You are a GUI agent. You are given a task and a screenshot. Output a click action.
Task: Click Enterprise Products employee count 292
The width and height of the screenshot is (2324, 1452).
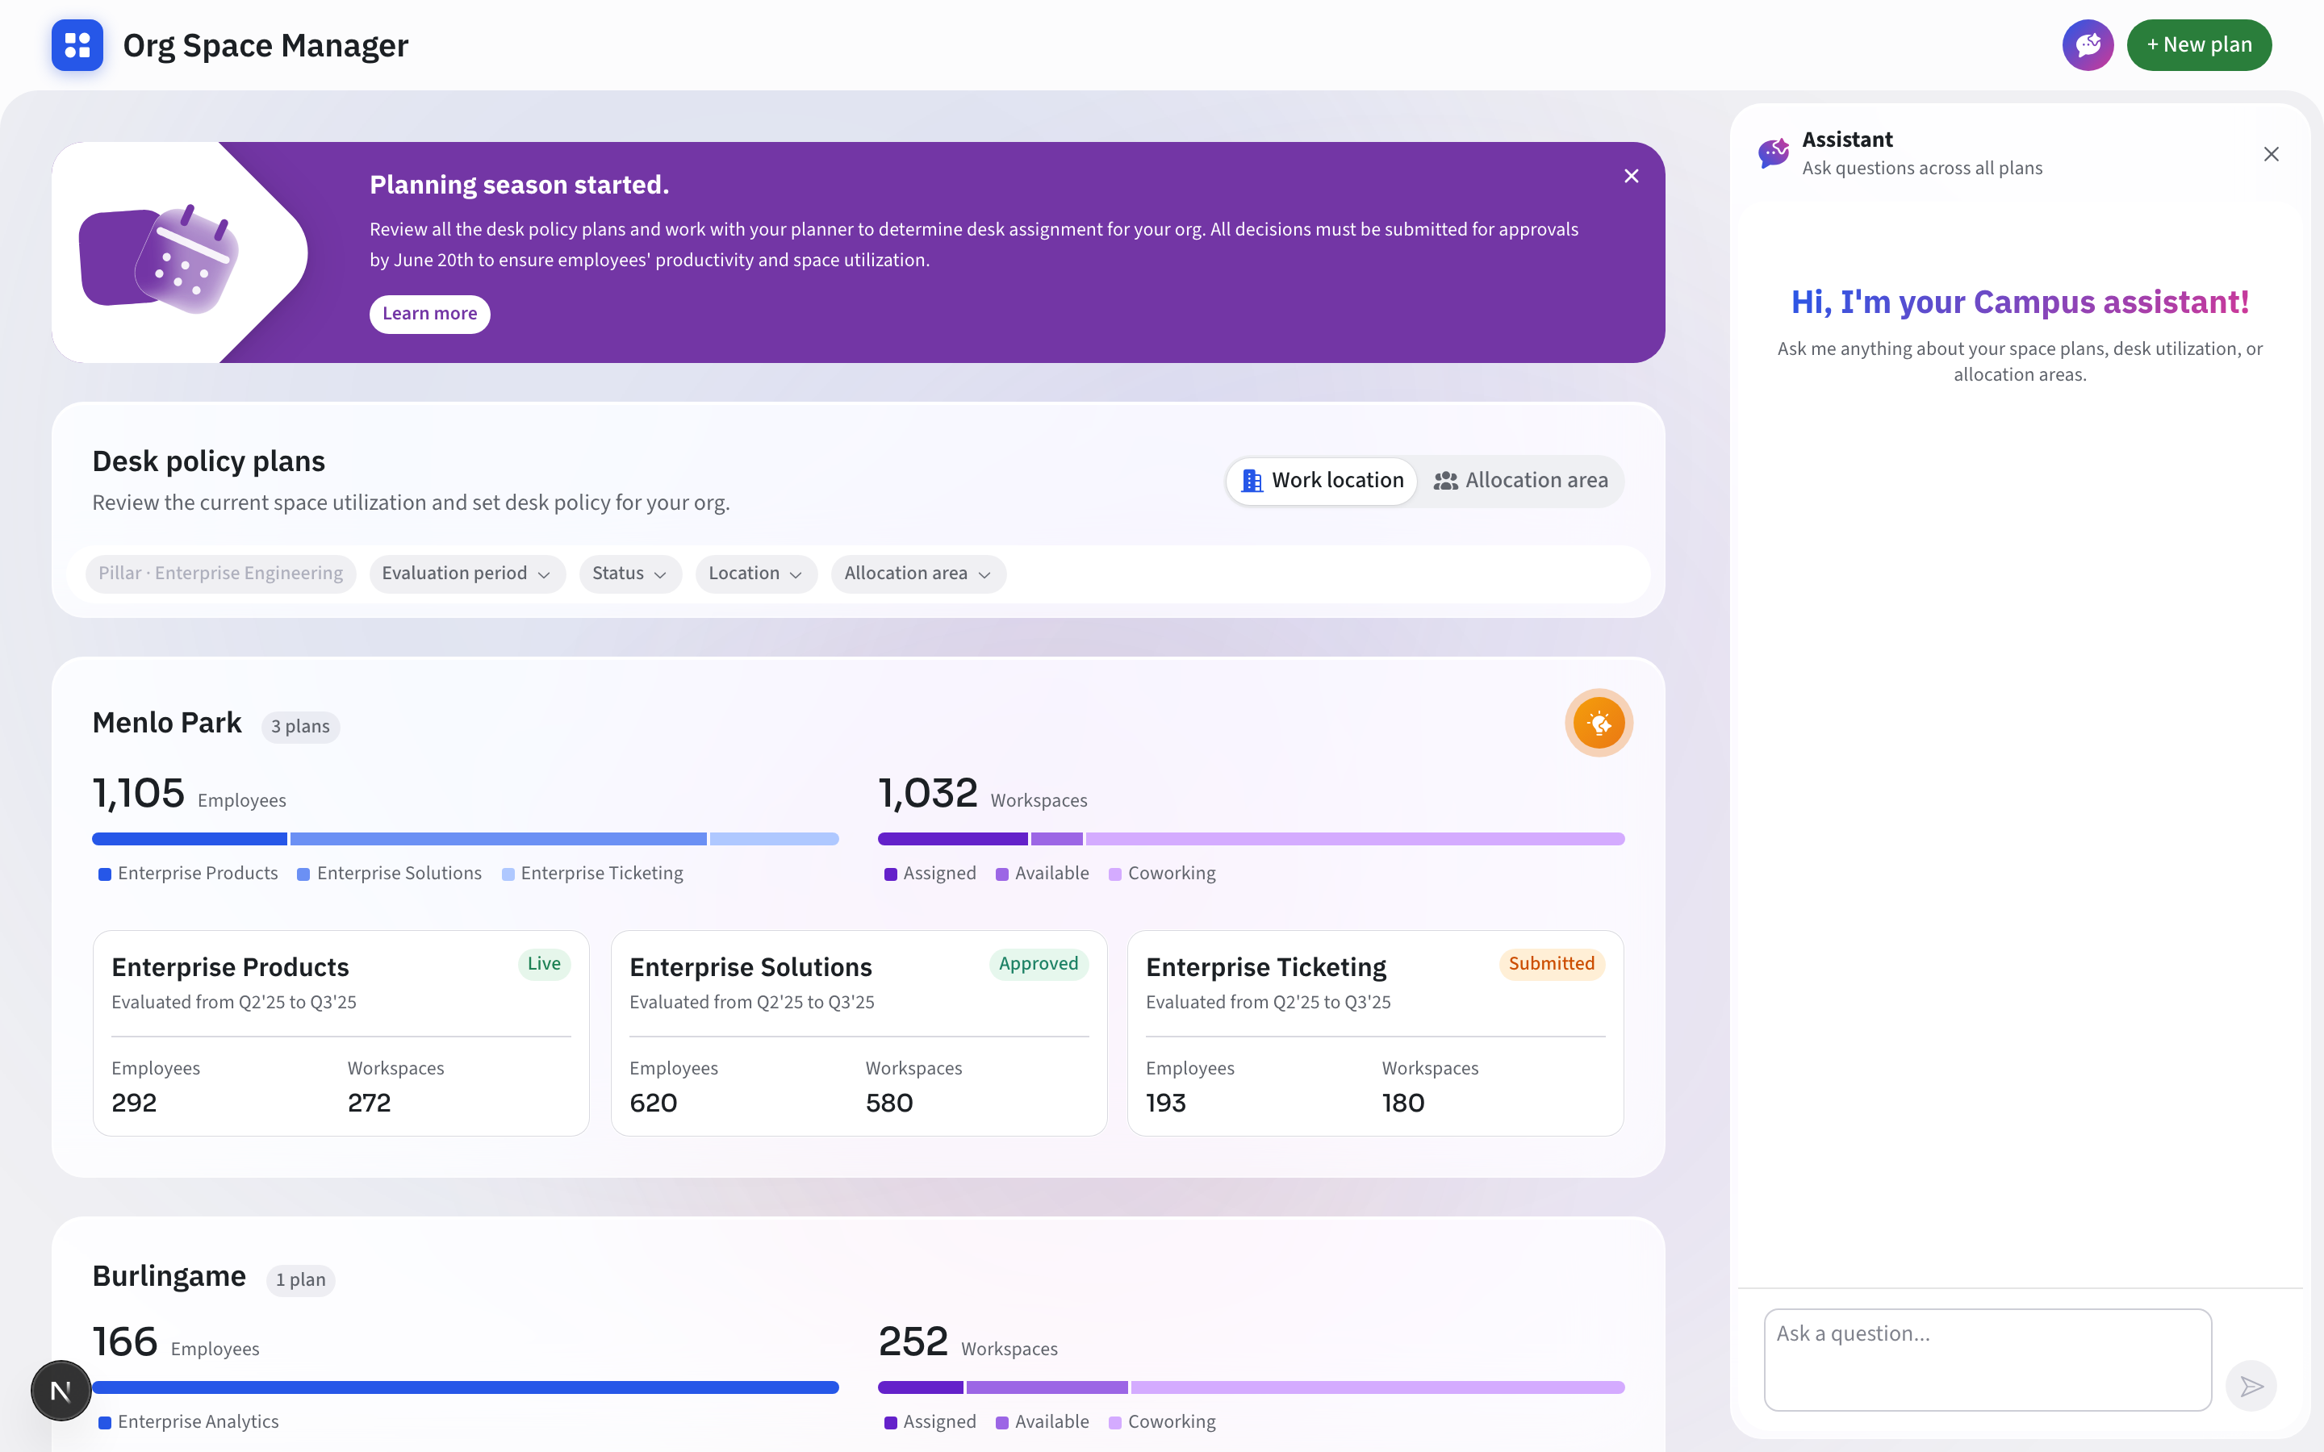pos(135,1103)
